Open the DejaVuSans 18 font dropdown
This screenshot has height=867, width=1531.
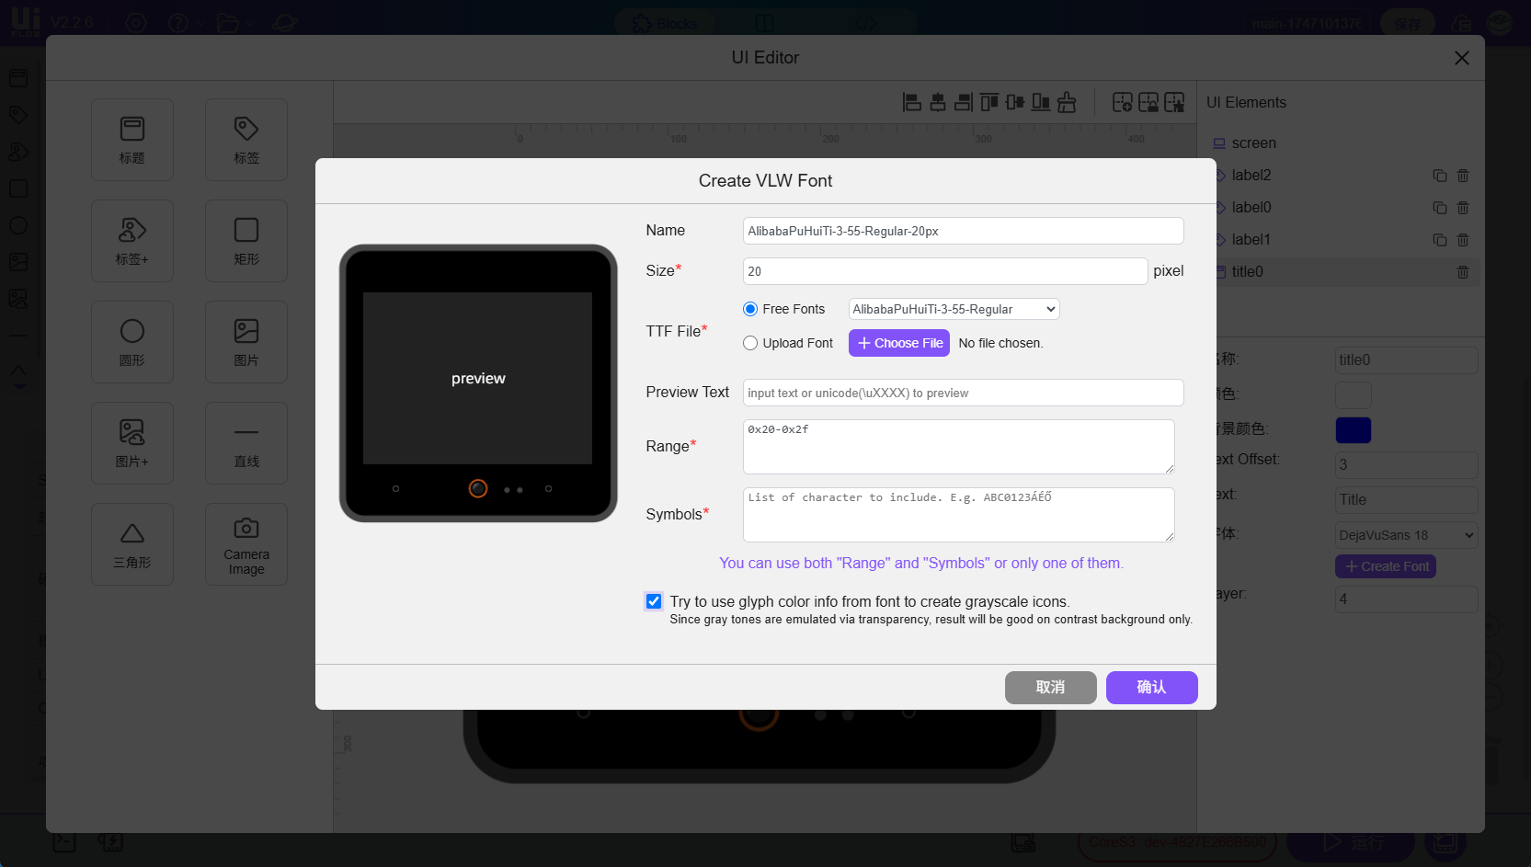1406,535
